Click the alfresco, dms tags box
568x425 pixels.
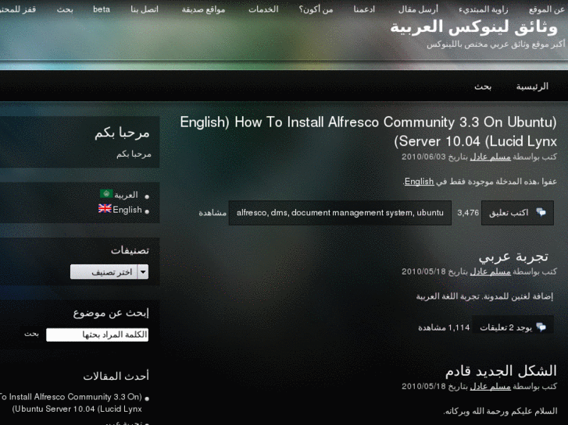pyautogui.click(x=340, y=213)
